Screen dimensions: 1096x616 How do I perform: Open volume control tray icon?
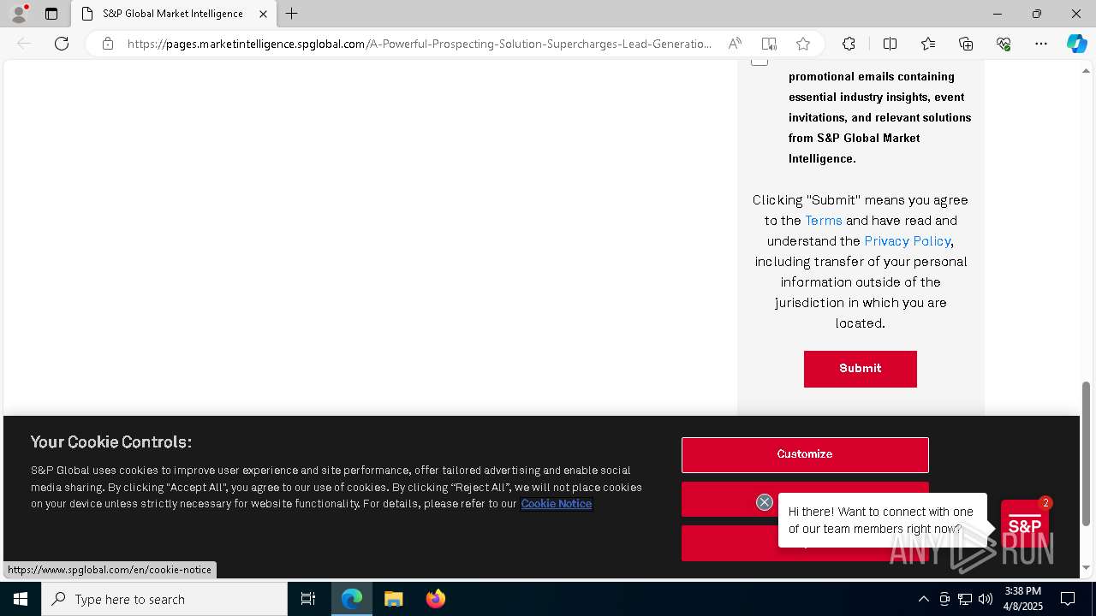click(x=986, y=599)
